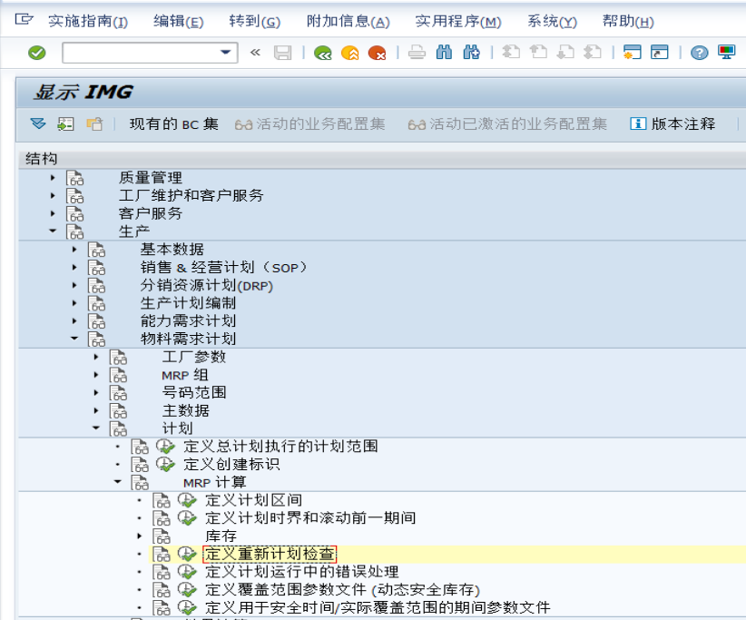
Task: Open the command field dropdown arrow
Action: (225, 53)
